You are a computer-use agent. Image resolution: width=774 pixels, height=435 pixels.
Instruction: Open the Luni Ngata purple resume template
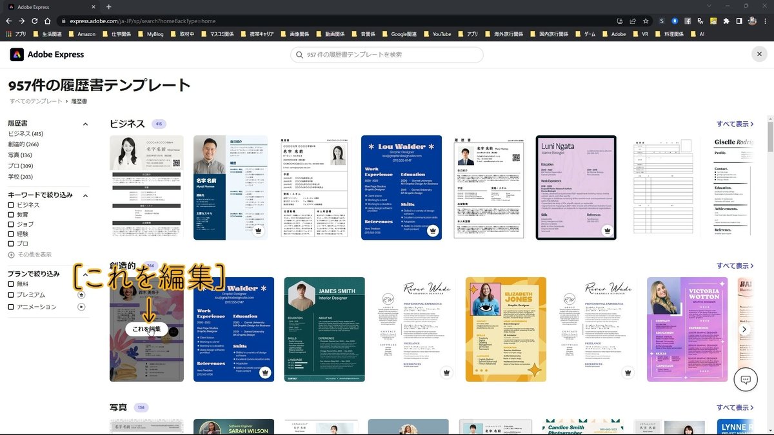click(x=576, y=188)
